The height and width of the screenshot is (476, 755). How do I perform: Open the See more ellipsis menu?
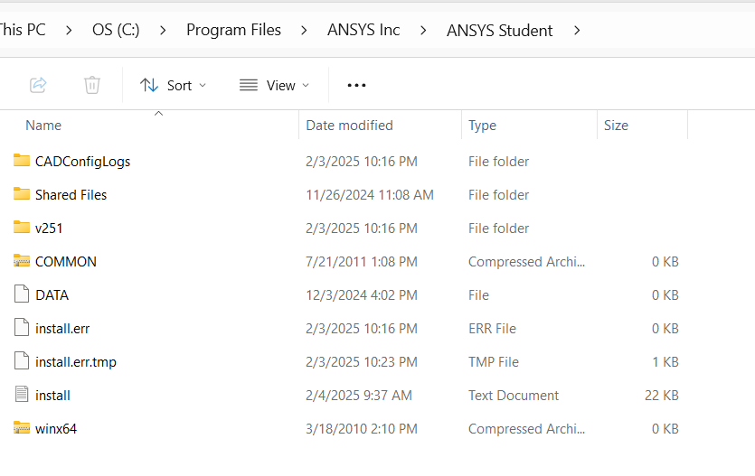[357, 85]
